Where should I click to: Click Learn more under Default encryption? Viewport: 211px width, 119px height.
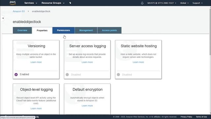click(87, 106)
